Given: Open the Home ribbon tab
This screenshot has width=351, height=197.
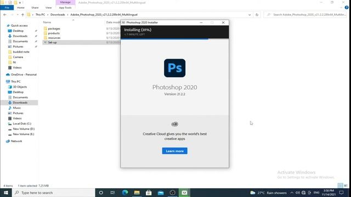Looking at the screenshot, I should [21, 8].
